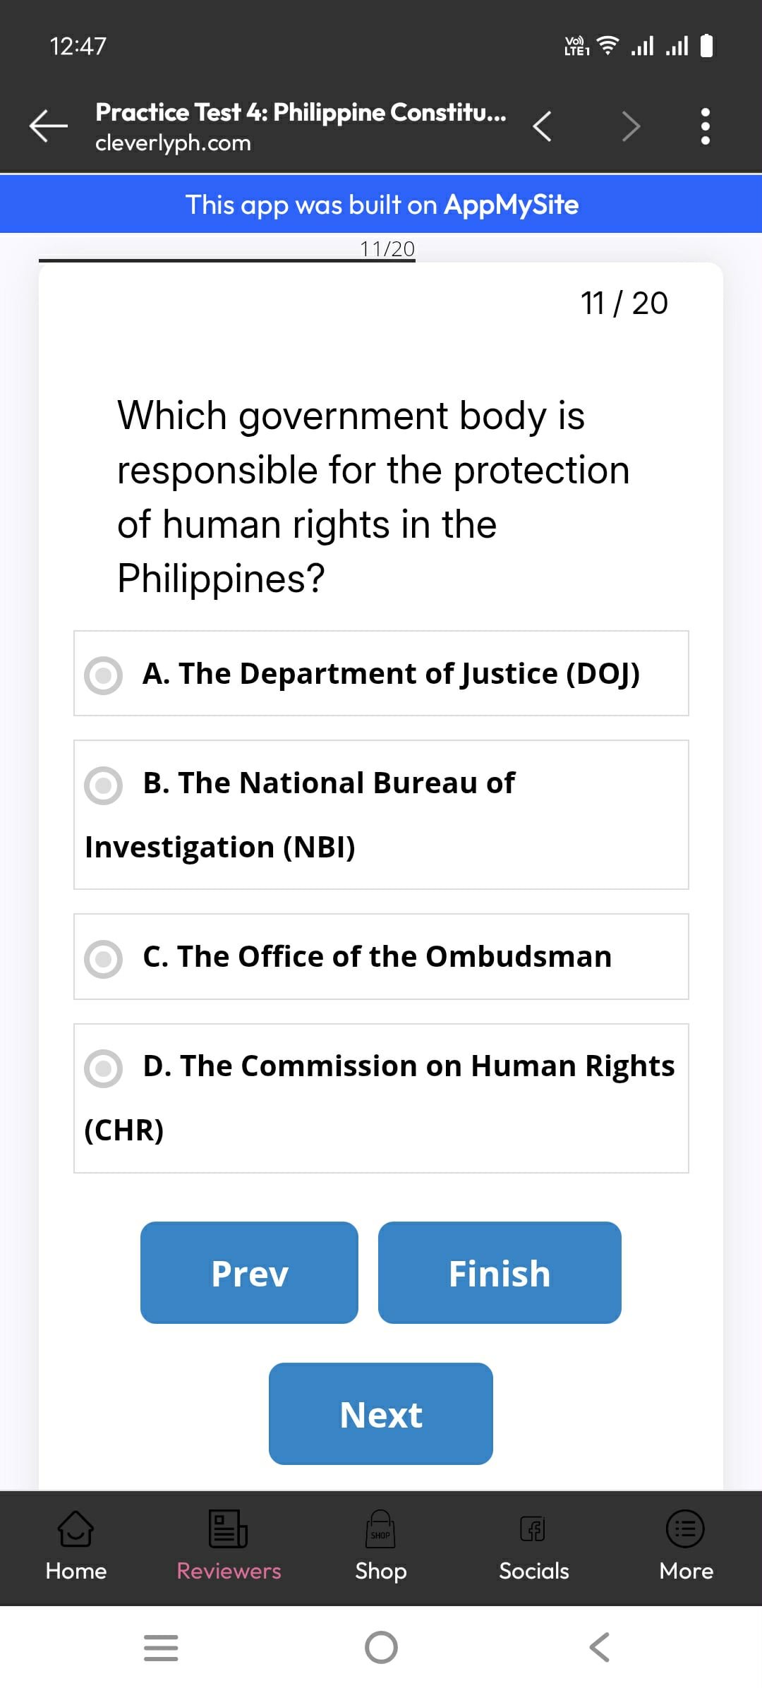Image resolution: width=762 pixels, height=1688 pixels.
Task: Tap the Android recent apps button
Action: [161, 1647]
